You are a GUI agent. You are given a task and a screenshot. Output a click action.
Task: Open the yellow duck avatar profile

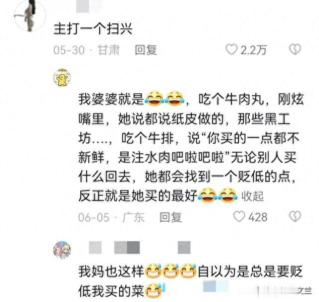point(62,77)
